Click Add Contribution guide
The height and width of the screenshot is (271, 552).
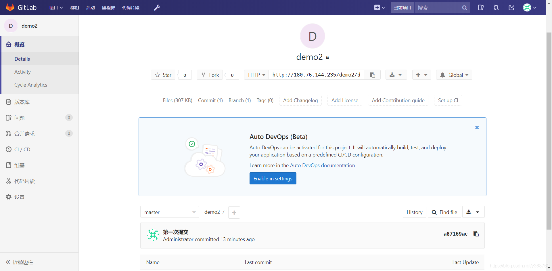tap(398, 100)
